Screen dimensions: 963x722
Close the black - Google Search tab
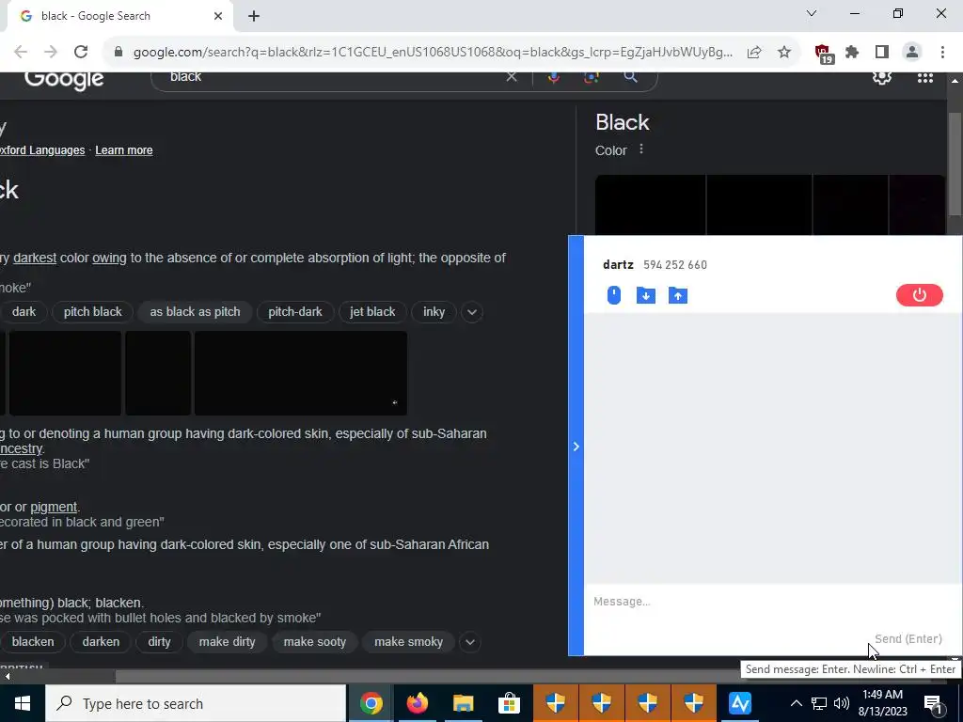coord(218,16)
